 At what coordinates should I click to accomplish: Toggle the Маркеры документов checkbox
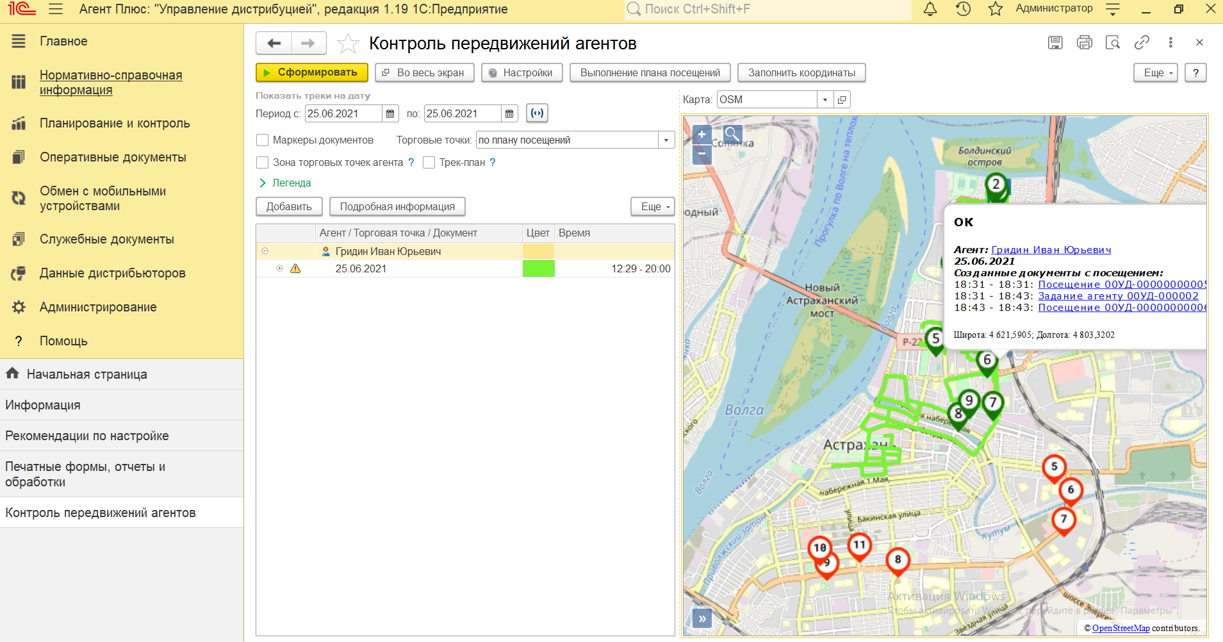262,140
